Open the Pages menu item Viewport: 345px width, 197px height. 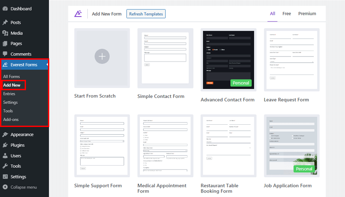[x=16, y=44]
